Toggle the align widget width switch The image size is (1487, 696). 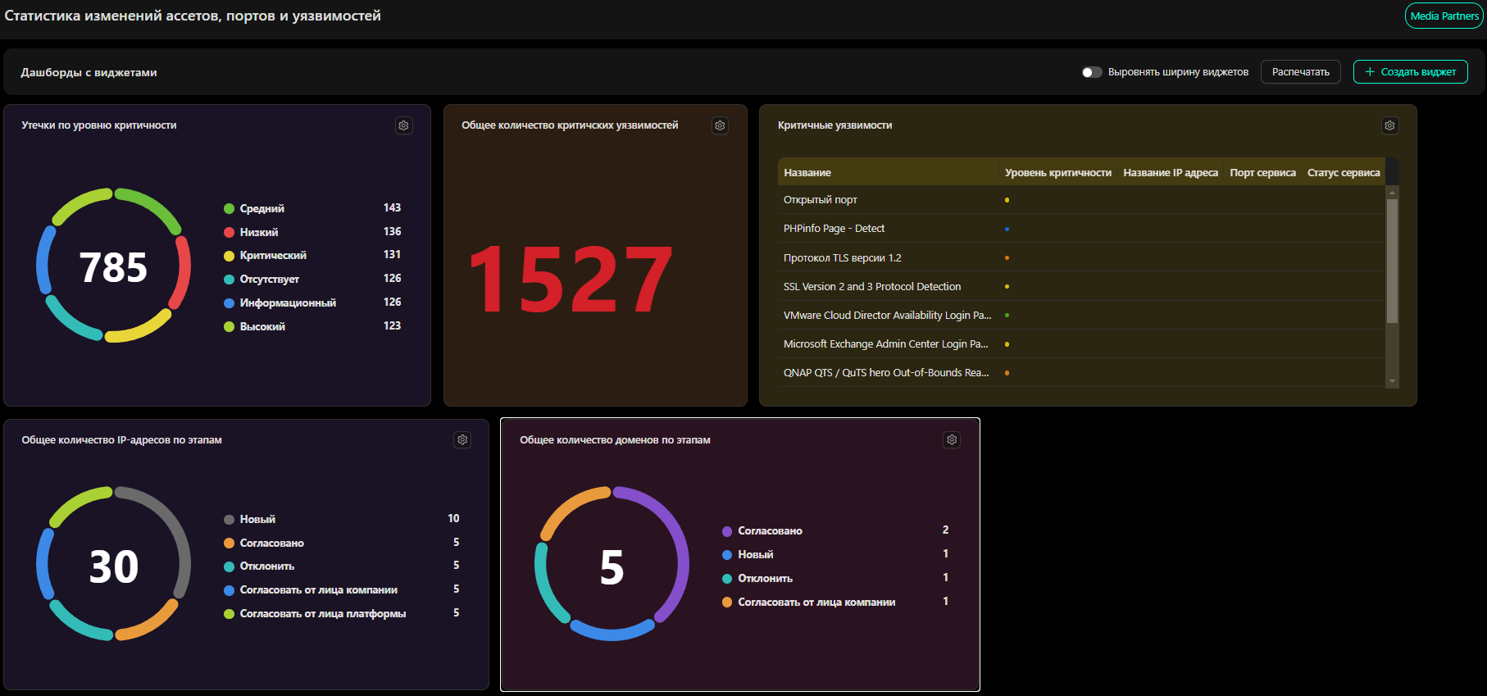tap(1091, 72)
